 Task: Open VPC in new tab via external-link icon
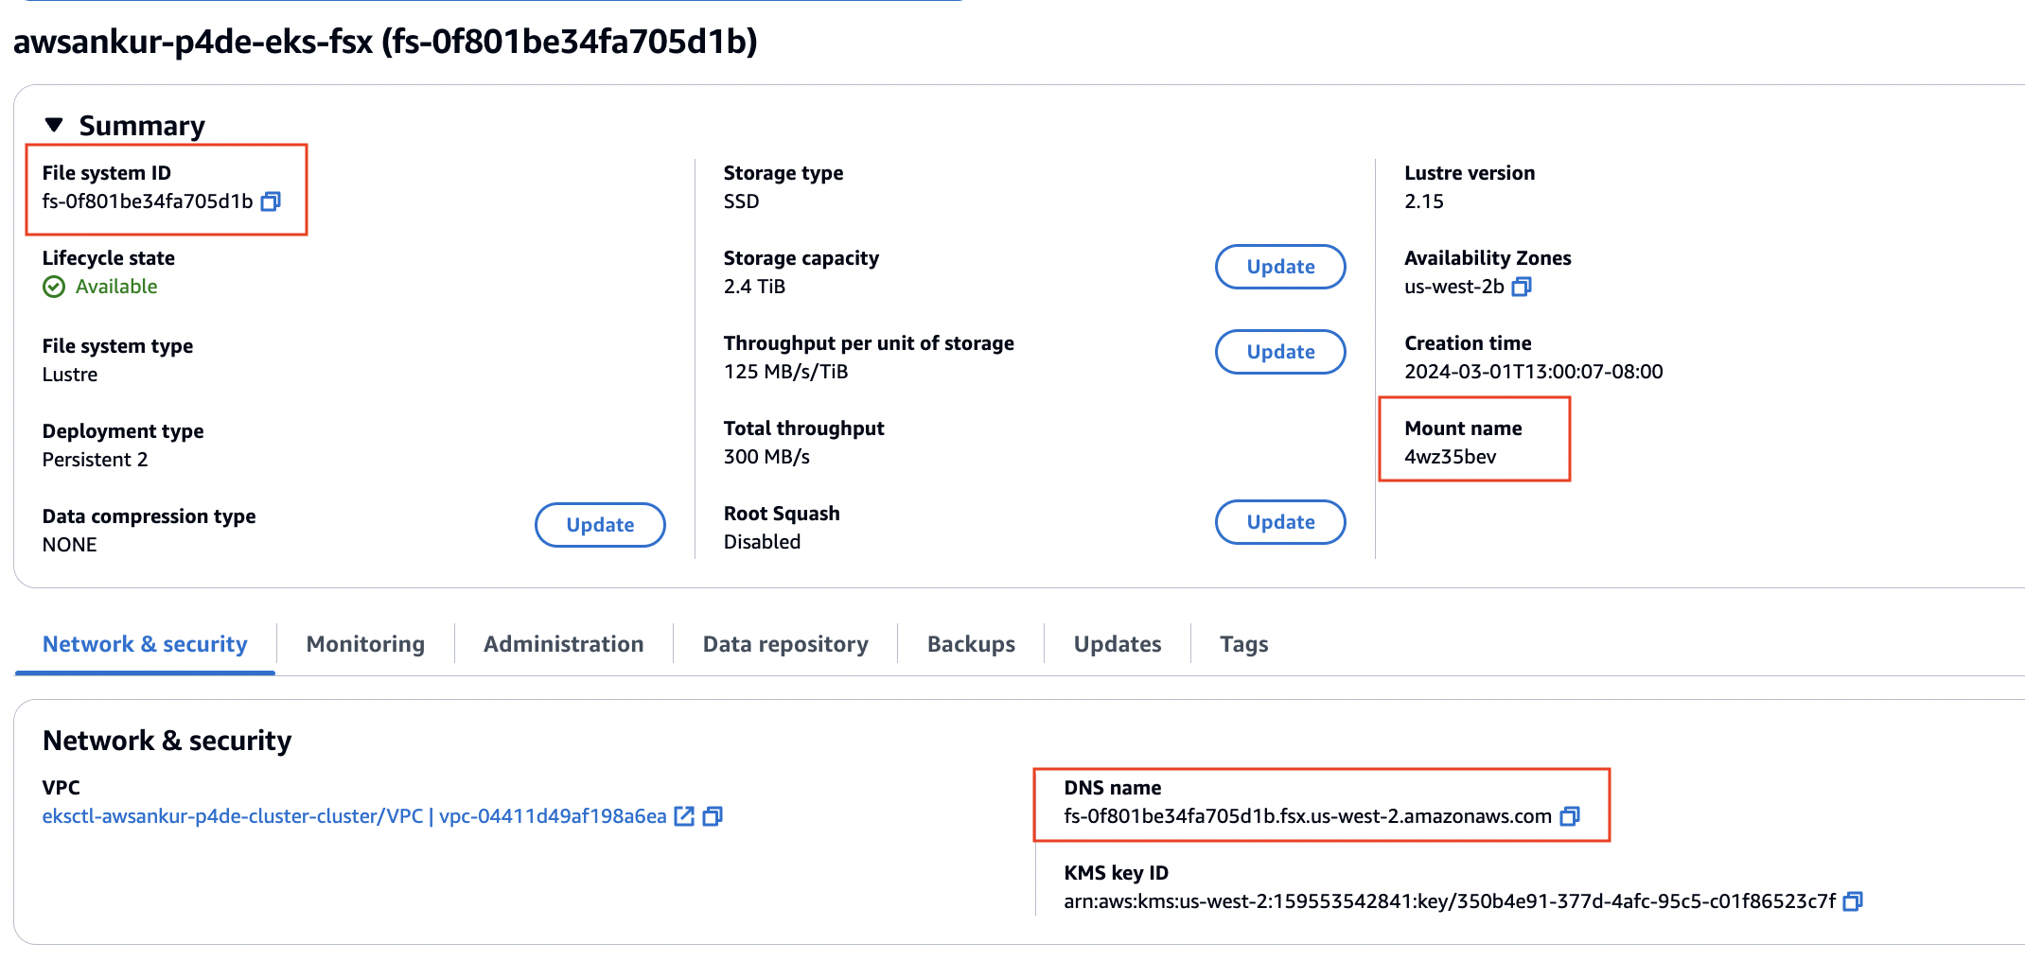click(684, 816)
